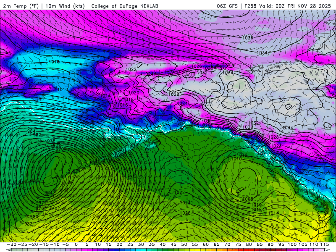Click the 40 colorbar tick label
Screen dimensions: 336x252
[163, 244]
